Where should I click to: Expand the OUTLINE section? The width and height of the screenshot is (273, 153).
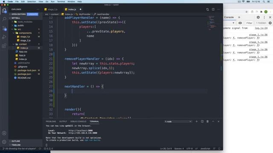coord(16,141)
